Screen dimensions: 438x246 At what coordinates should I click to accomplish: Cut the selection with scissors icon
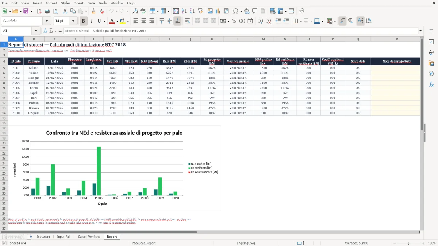pos(65,11)
